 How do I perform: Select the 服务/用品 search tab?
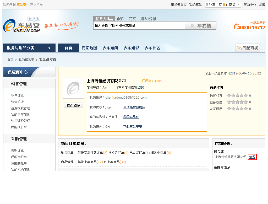104,19
